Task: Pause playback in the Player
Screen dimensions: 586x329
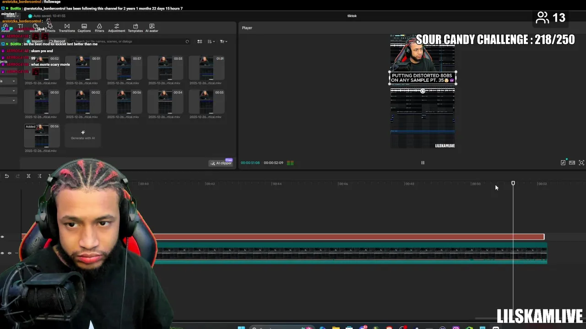Action: tap(423, 163)
